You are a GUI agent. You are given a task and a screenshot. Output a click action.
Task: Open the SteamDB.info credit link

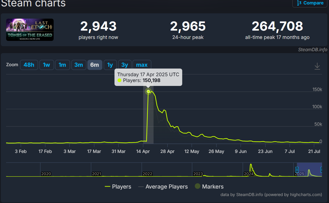pyautogui.click(x=312, y=49)
